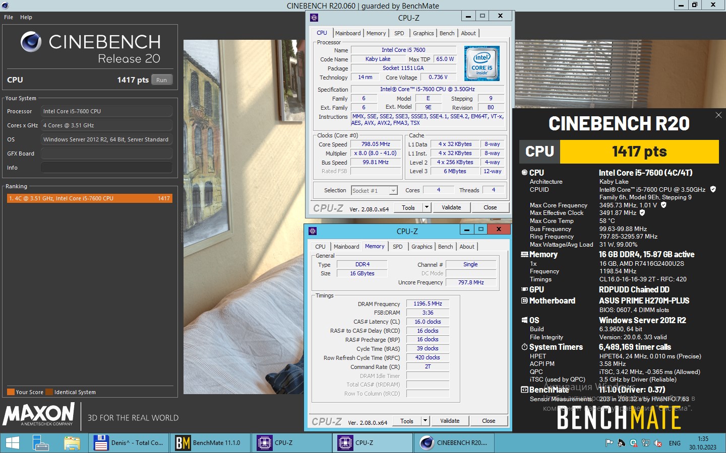Click the BenchMate section icon in result panel
726x453 pixels.
(524, 390)
